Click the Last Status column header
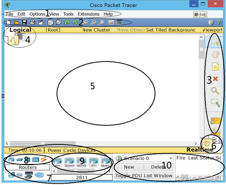The width and height of the screenshot is (226, 185). point(201,158)
